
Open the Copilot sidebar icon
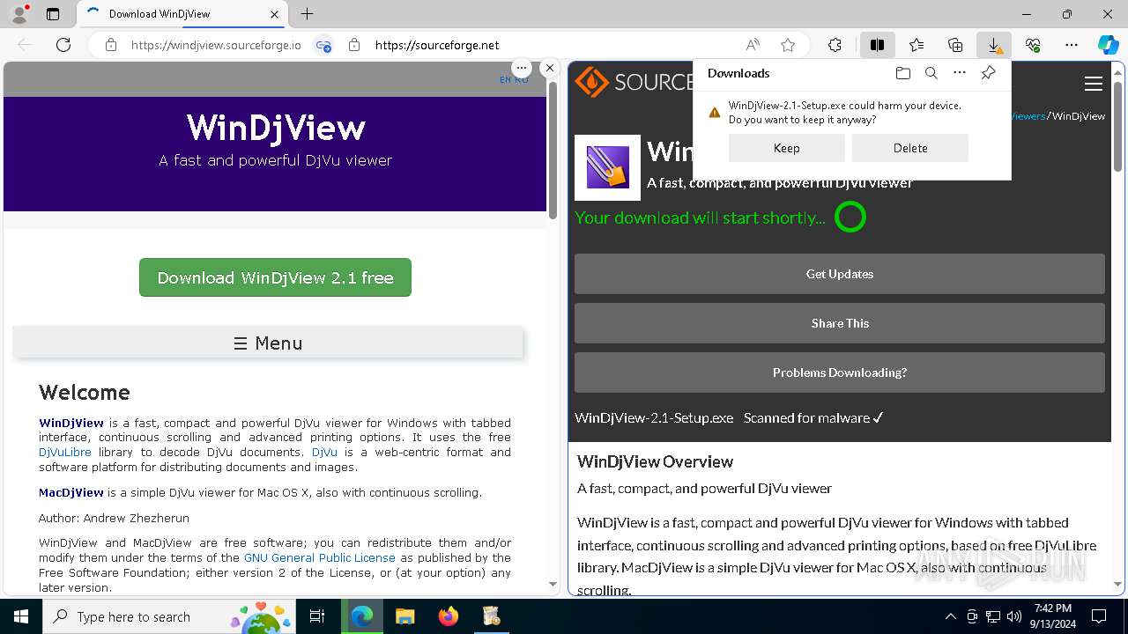[1108, 45]
